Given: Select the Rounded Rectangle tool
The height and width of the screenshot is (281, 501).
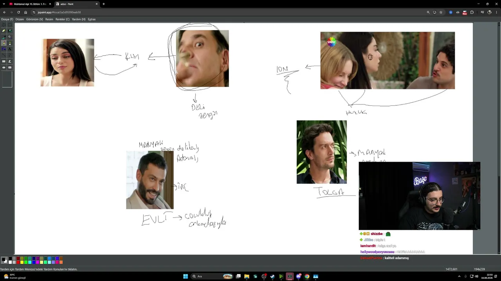Looking at the screenshot, I should (10, 68).
